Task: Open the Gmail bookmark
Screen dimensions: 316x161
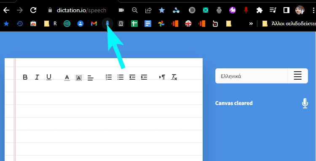Action: pos(94,24)
